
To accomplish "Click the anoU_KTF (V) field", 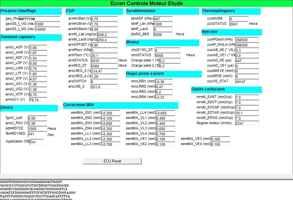I will point(38,79).
